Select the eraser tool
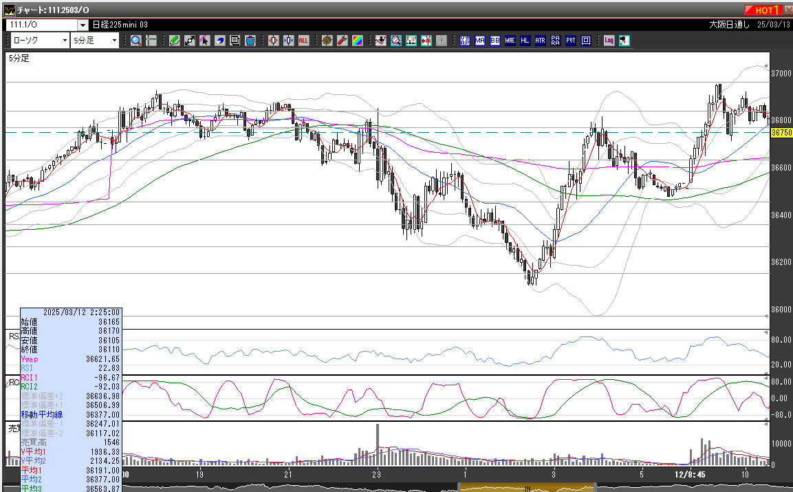Image resolution: width=793 pixels, height=492 pixels. [219, 41]
